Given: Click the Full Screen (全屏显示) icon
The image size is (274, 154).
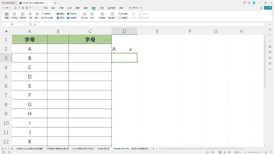Looking at the screenshot, I should point(46,14).
